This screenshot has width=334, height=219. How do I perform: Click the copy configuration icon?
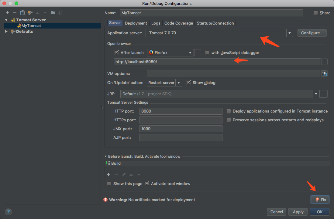(22, 13)
